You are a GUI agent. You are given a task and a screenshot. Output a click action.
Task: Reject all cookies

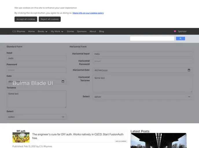point(50,19)
